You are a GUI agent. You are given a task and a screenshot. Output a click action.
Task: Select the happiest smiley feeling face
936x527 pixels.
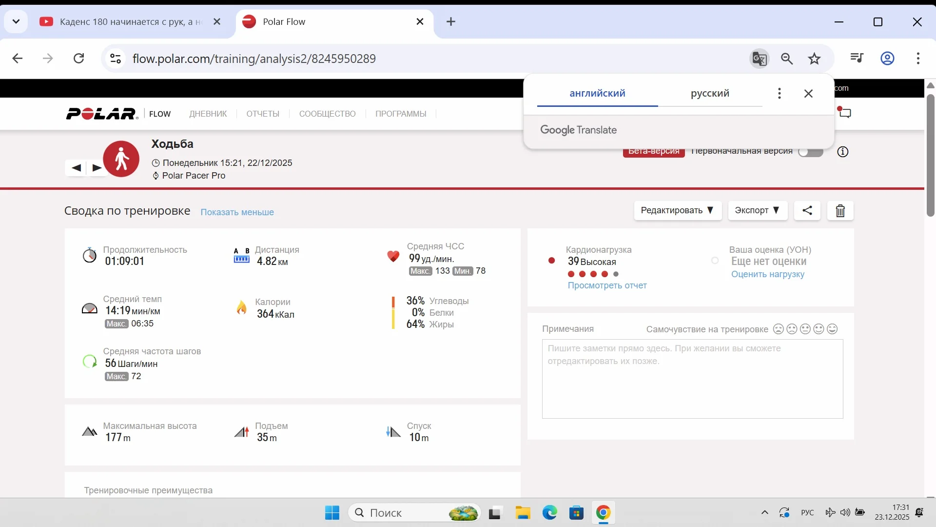click(x=832, y=329)
